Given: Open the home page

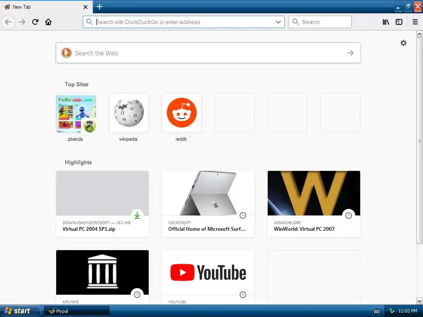Looking at the screenshot, I should pos(48,22).
